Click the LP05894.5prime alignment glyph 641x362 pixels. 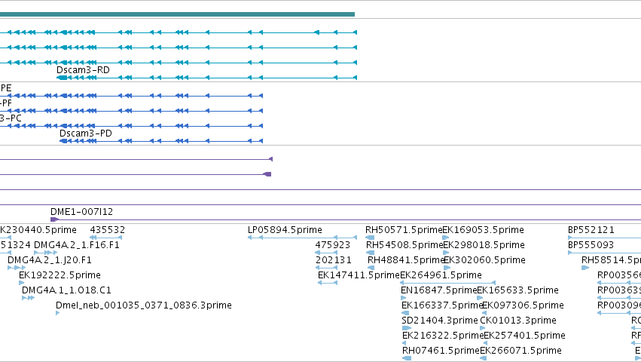point(303,238)
